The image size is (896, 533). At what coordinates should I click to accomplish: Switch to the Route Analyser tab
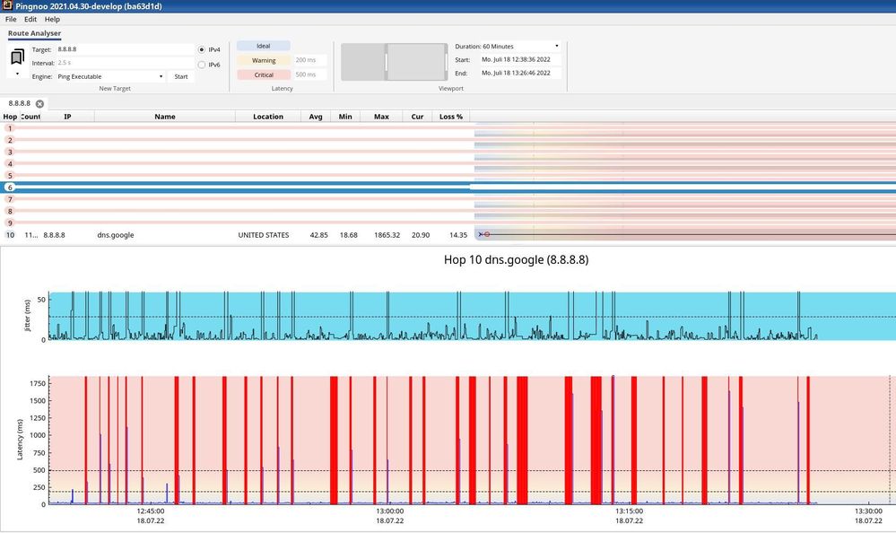tap(35, 33)
